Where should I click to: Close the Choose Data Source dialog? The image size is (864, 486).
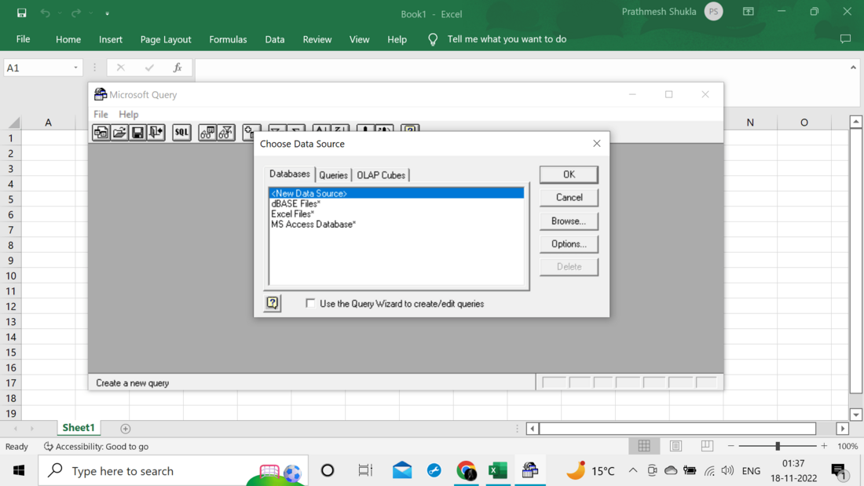click(596, 143)
